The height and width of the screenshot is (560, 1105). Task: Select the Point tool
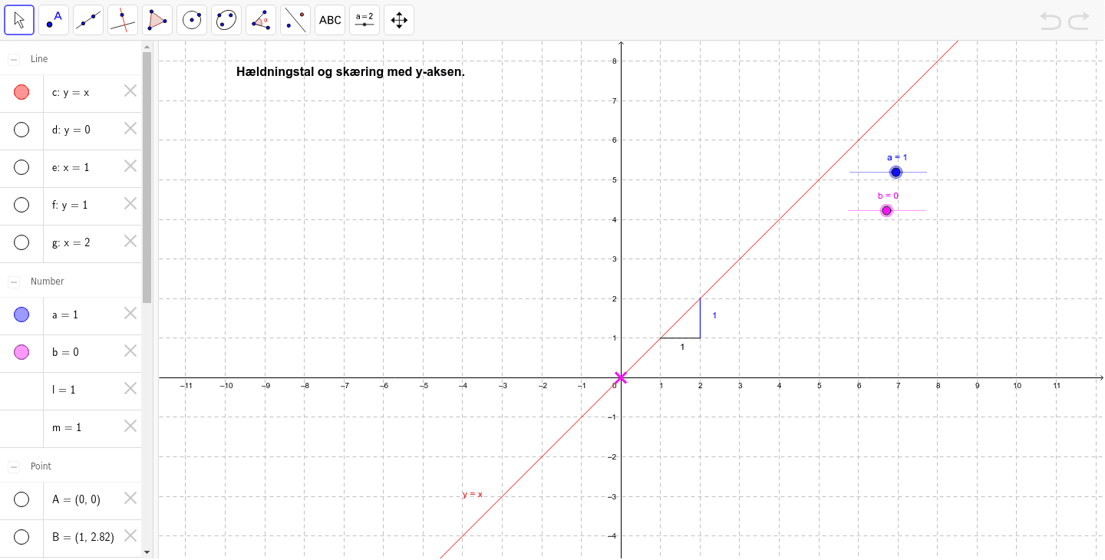coord(54,20)
